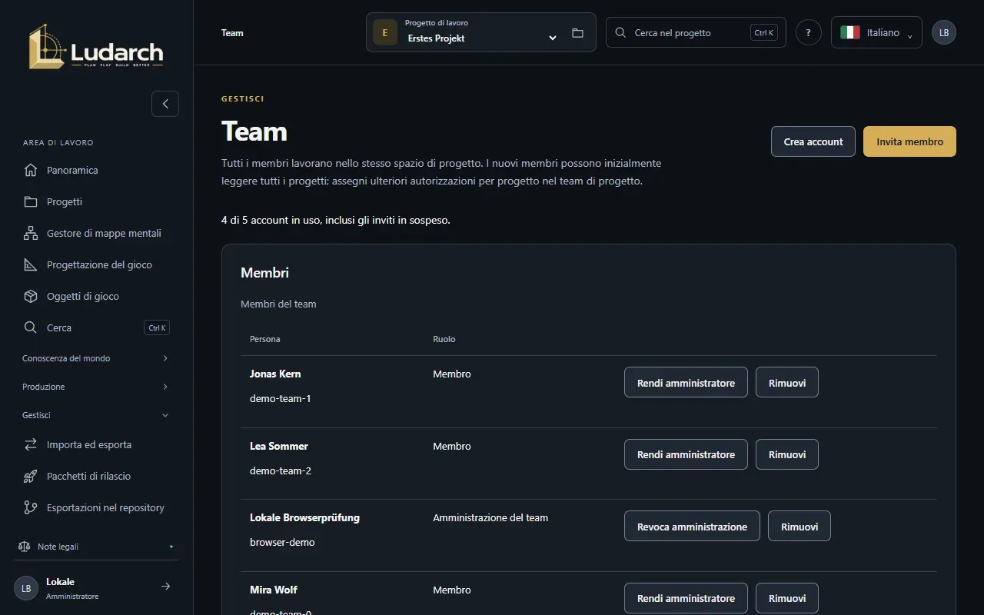The height and width of the screenshot is (615, 984).
Task: Open Pacchetti di rilascio menu item
Action: 96,476
